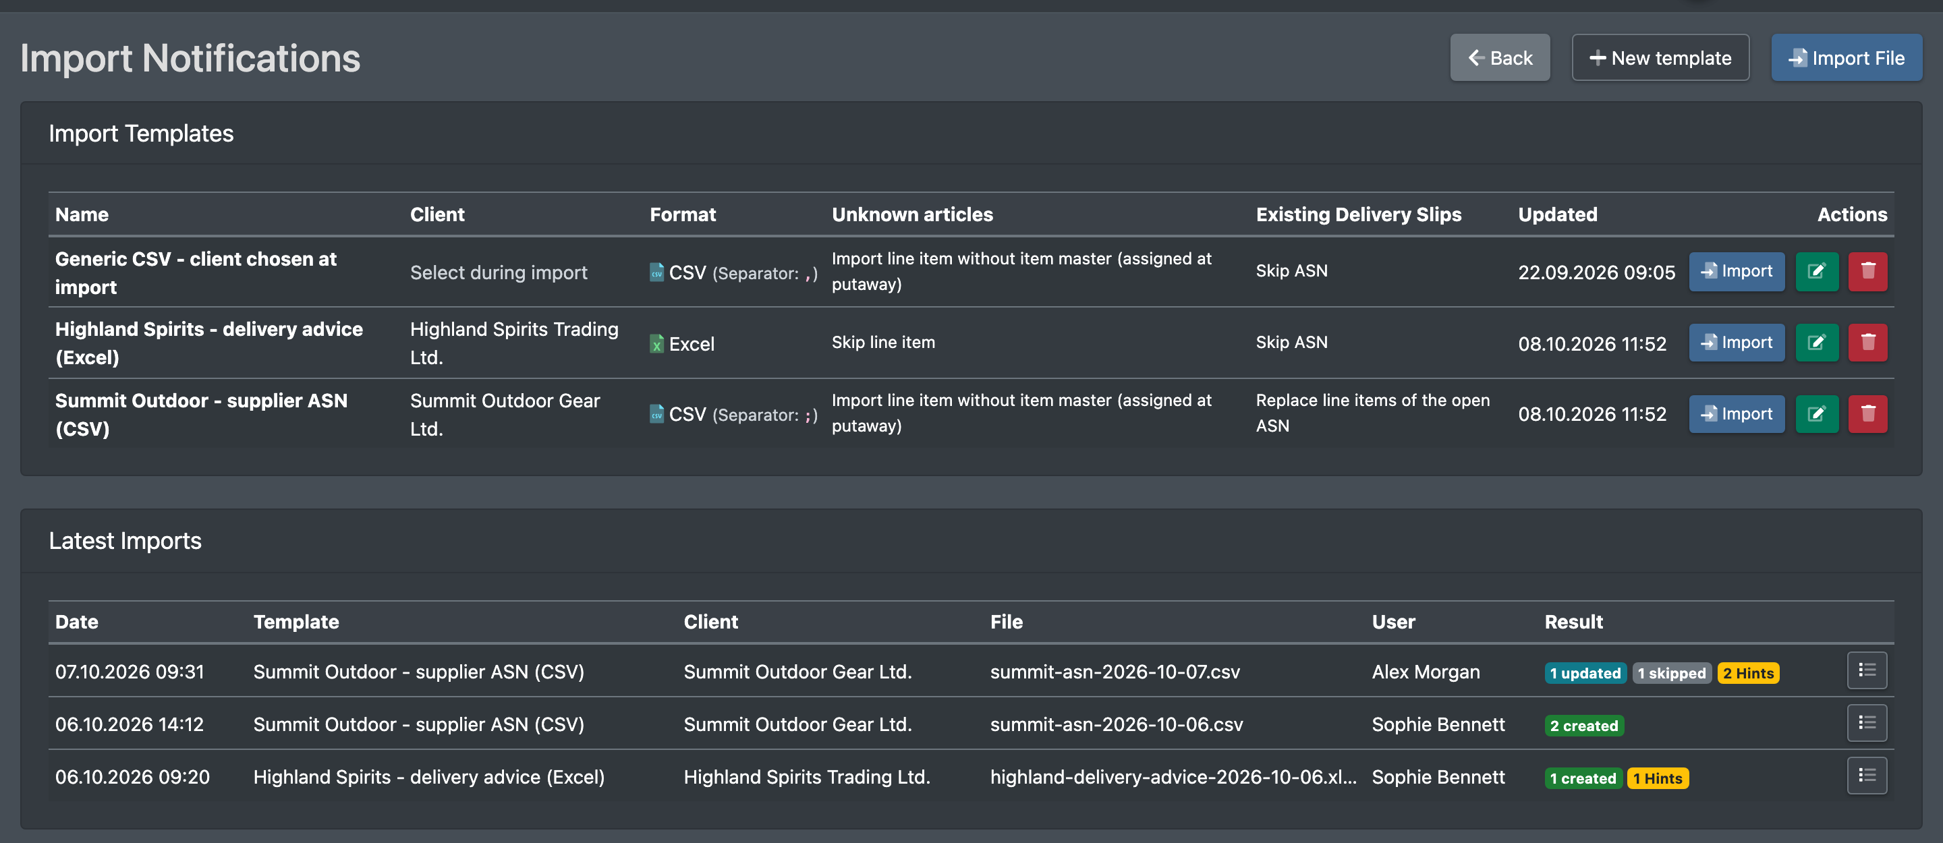Open details for summit-asn-2026-10-06.csv import
This screenshot has width=1943, height=843.
pyautogui.click(x=1867, y=723)
